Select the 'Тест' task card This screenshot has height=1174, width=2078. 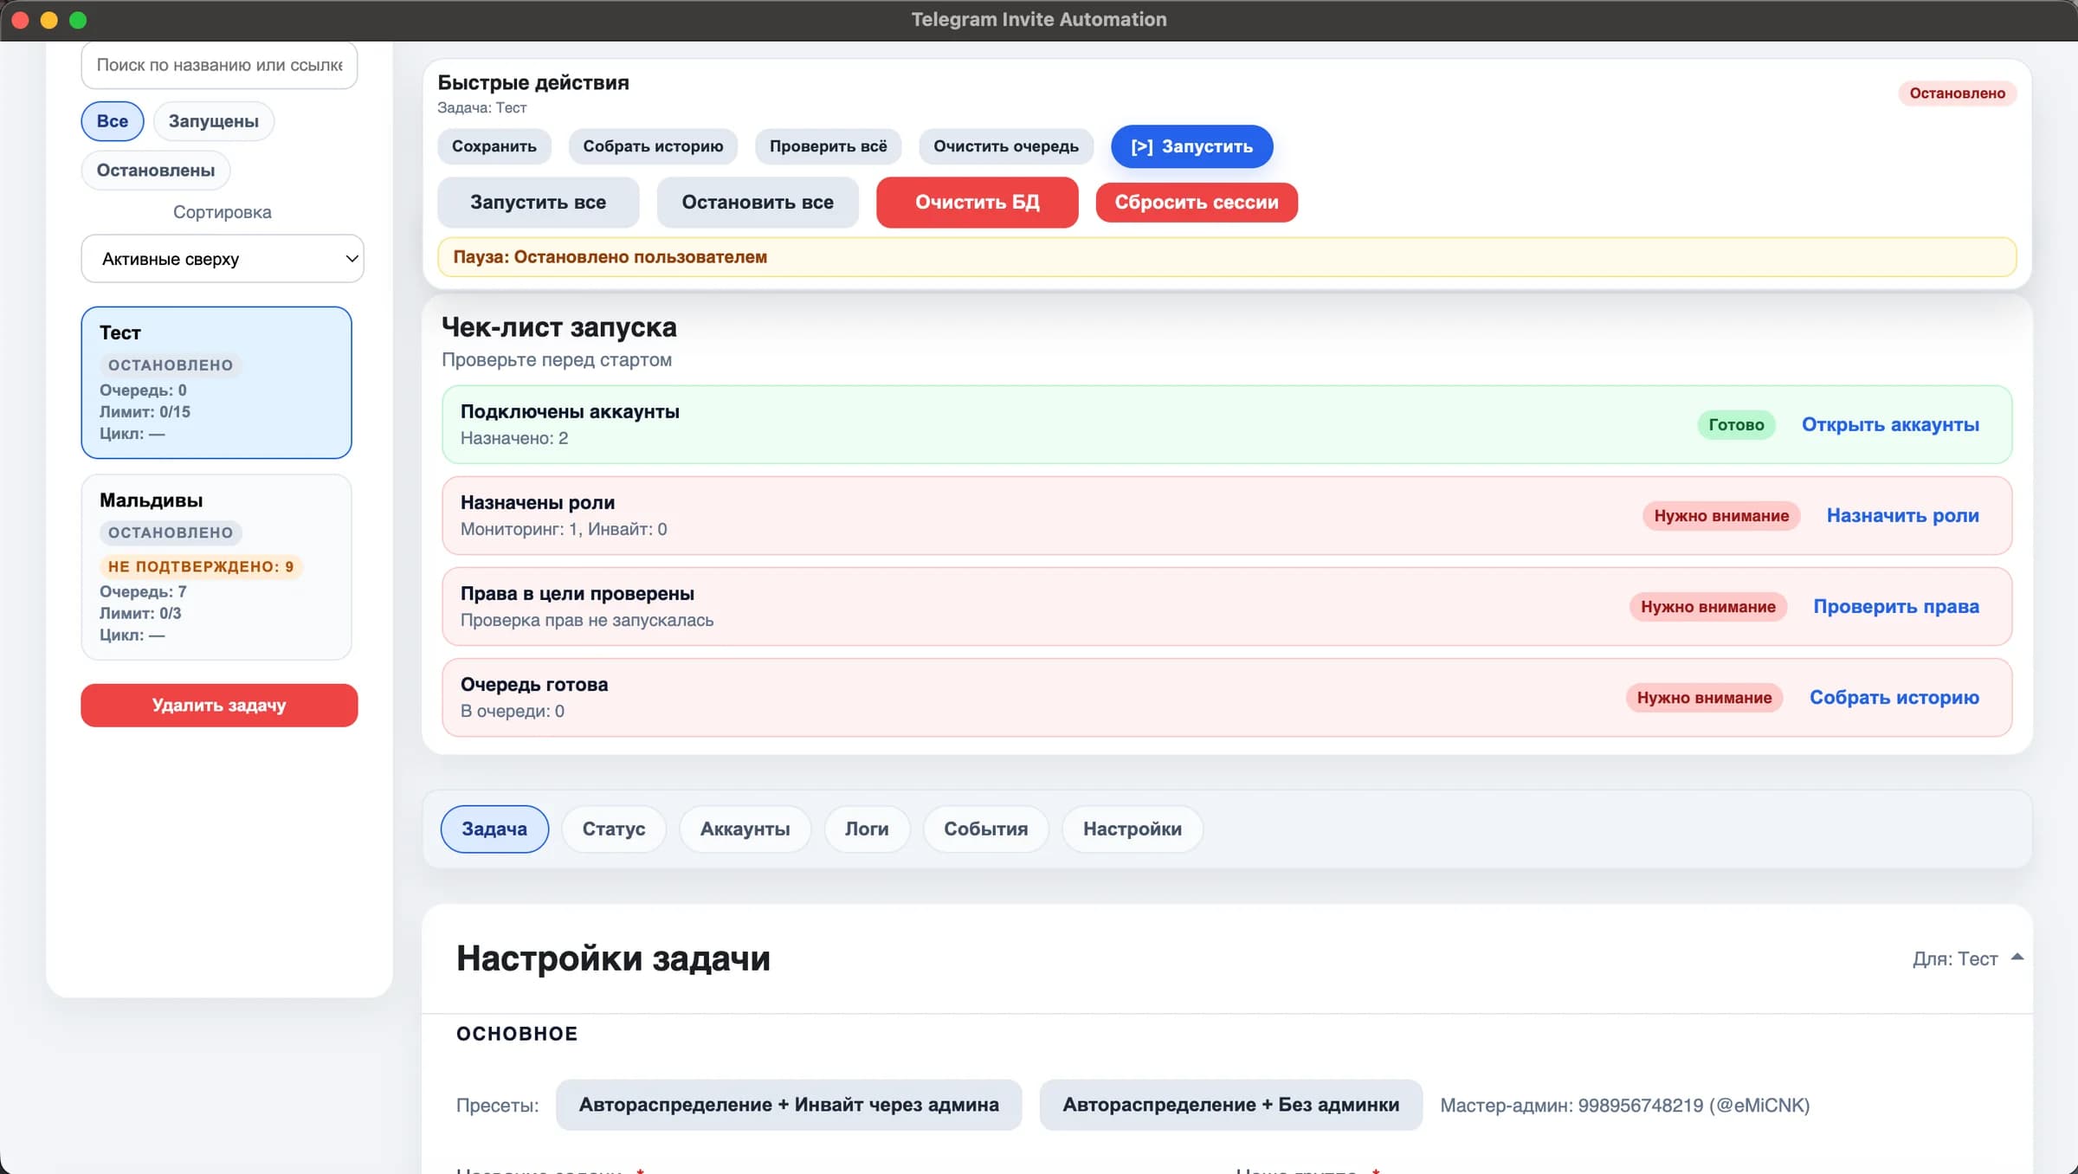[216, 383]
